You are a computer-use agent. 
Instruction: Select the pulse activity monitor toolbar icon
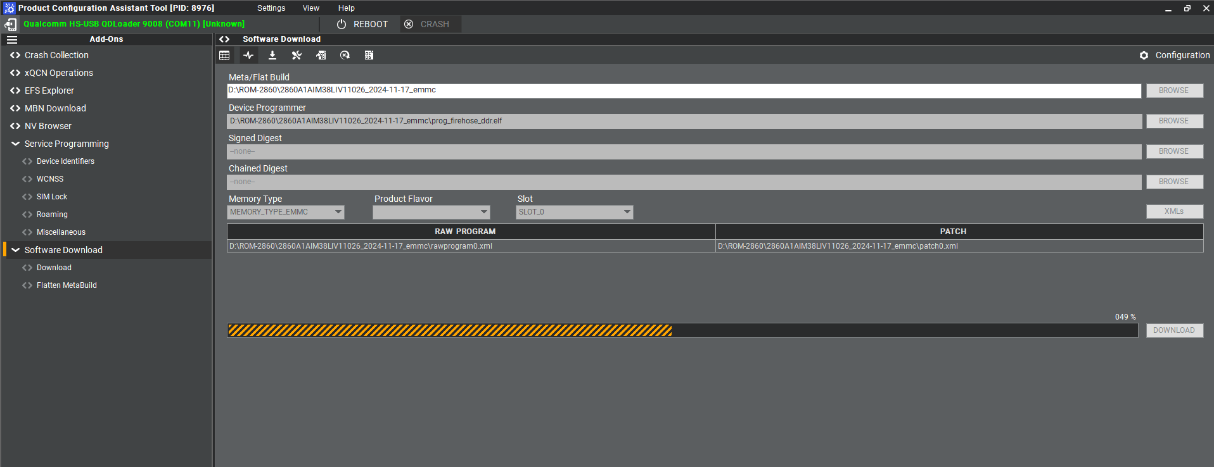pos(248,55)
